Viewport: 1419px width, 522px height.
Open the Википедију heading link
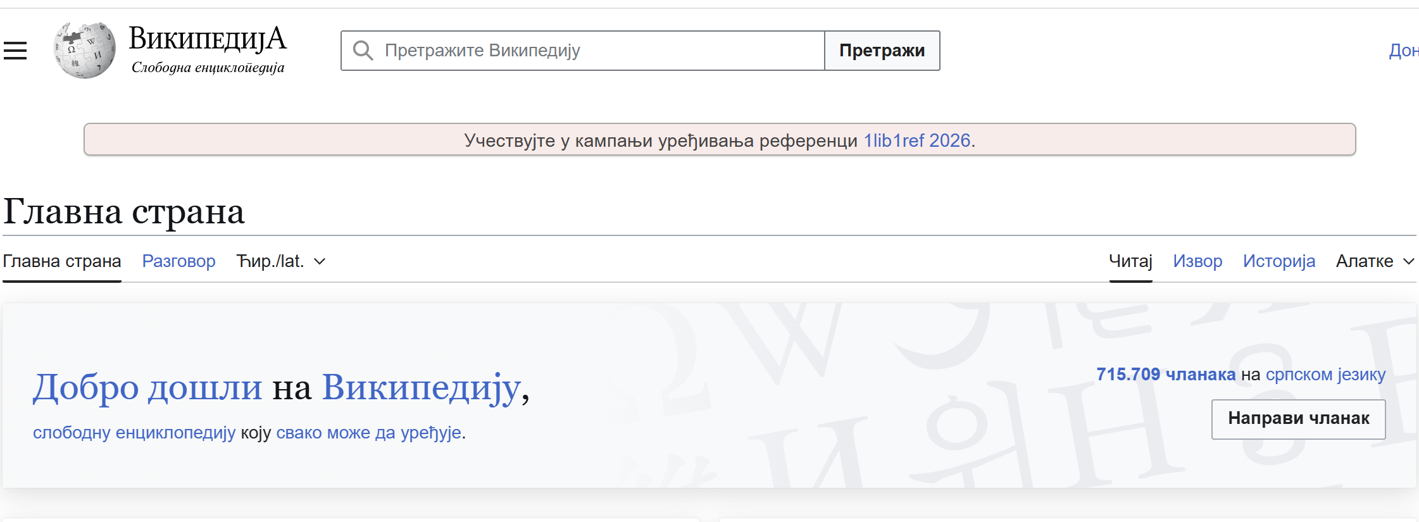coord(422,387)
